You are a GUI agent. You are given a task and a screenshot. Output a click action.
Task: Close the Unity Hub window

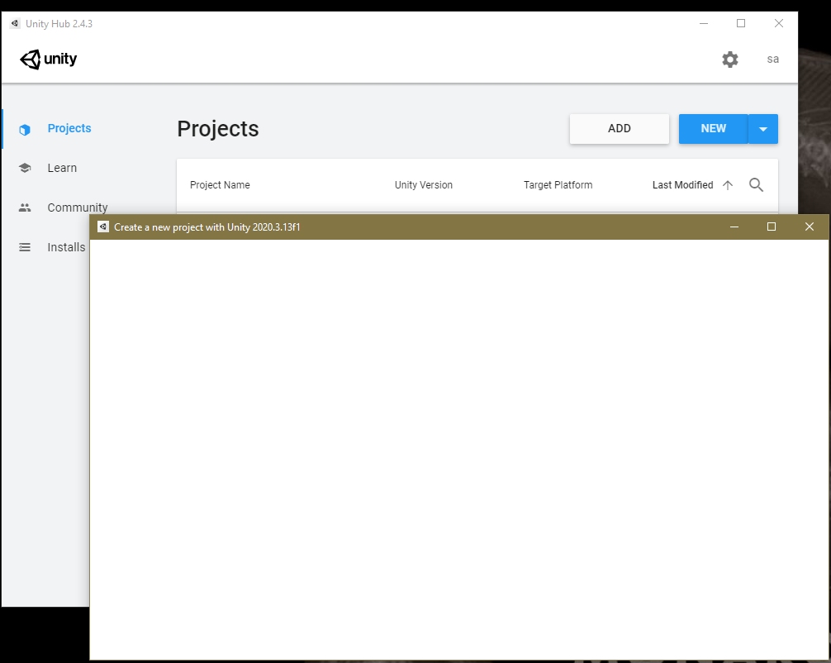pyautogui.click(x=778, y=23)
